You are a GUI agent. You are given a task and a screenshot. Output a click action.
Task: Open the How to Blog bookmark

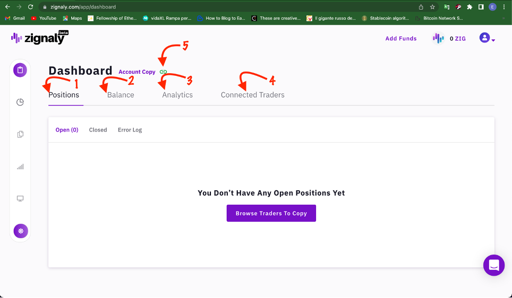pyautogui.click(x=221, y=18)
